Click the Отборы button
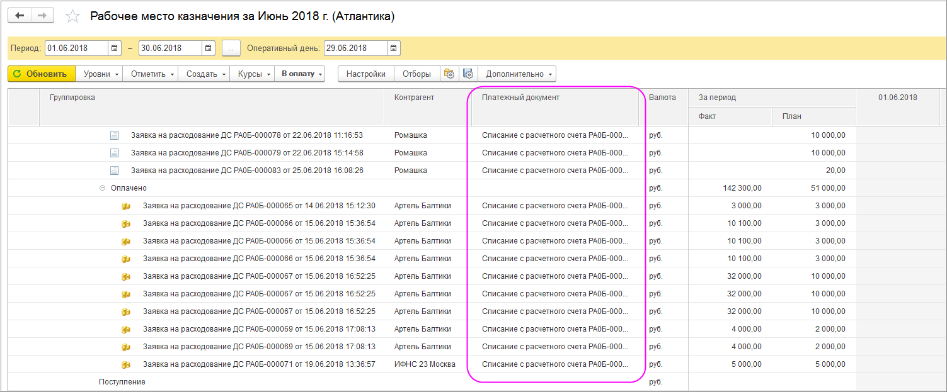Screen dimensions: 947x392 click(417, 74)
